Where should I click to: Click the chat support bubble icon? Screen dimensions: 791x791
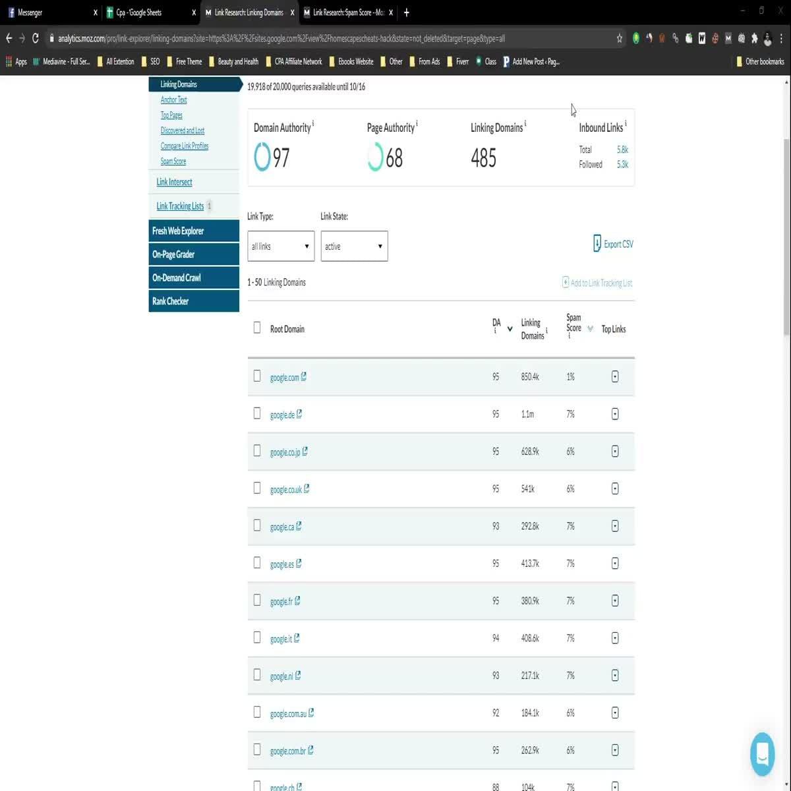[x=762, y=753]
